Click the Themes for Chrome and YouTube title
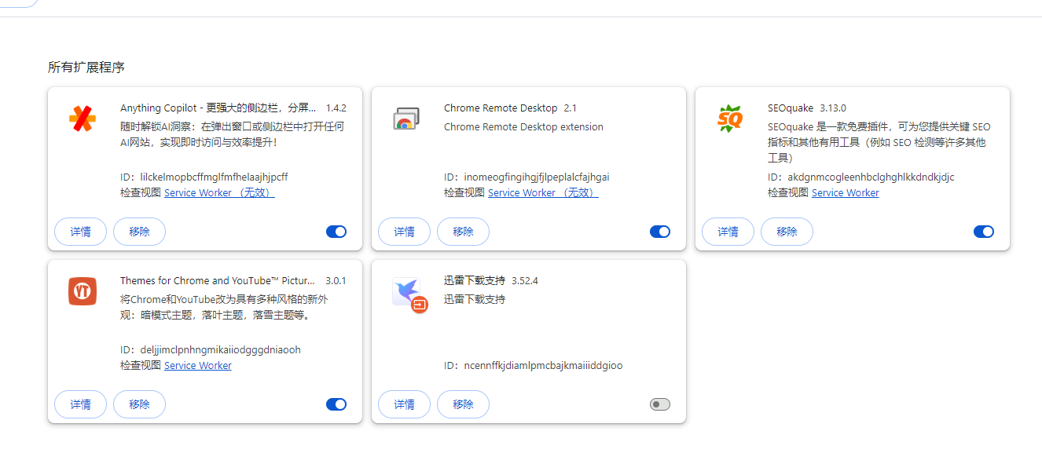Viewport: 1042px width, 464px height. point(218,281)
